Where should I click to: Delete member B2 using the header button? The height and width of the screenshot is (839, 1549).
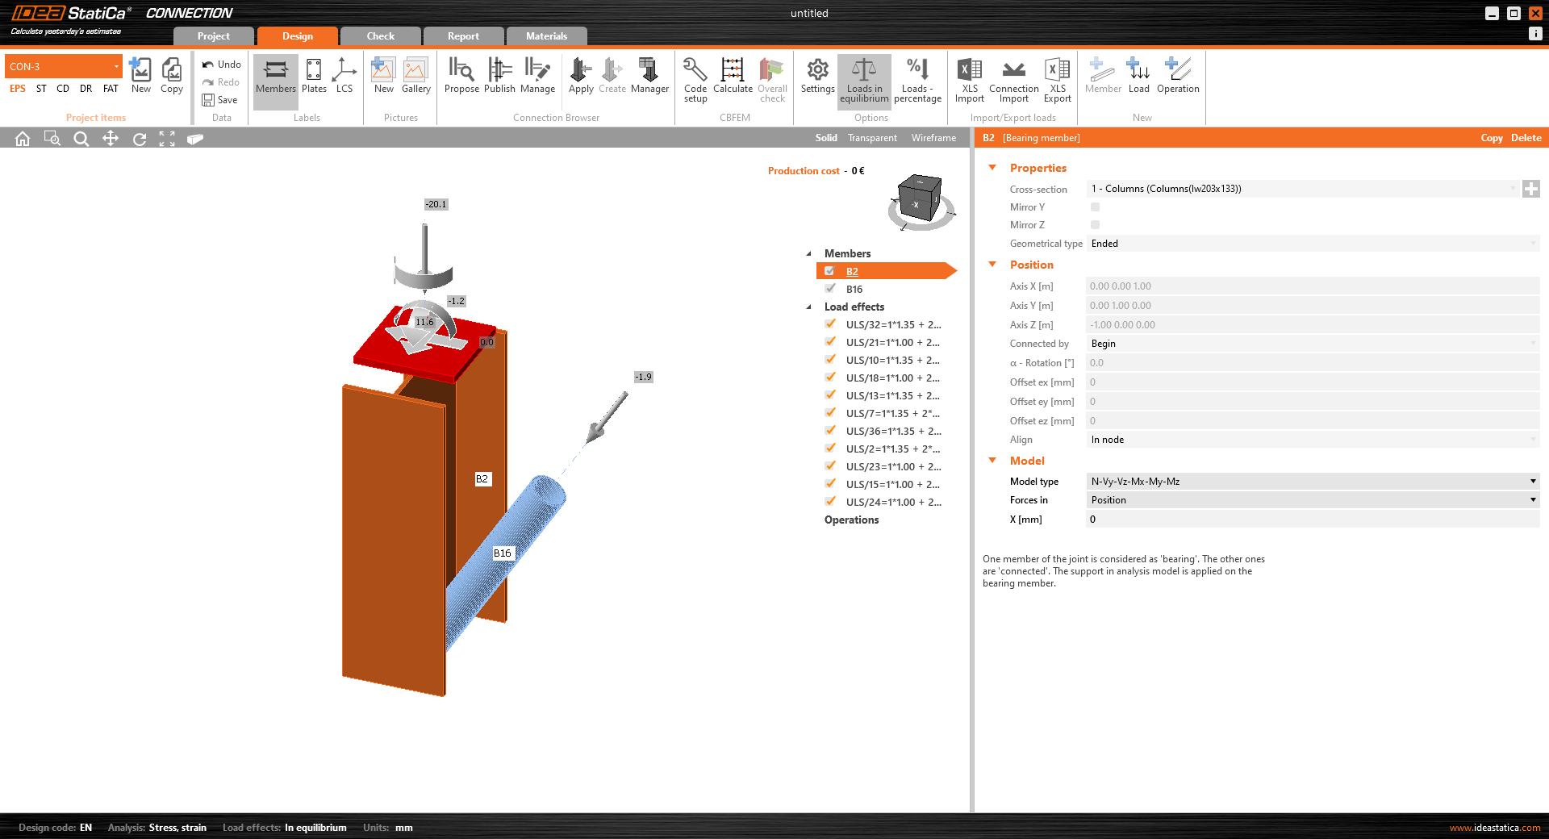tap(1526, 138)
